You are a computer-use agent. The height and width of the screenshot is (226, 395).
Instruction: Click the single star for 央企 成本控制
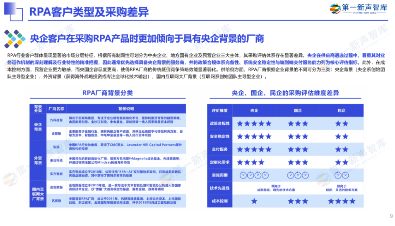coord(254,201)
